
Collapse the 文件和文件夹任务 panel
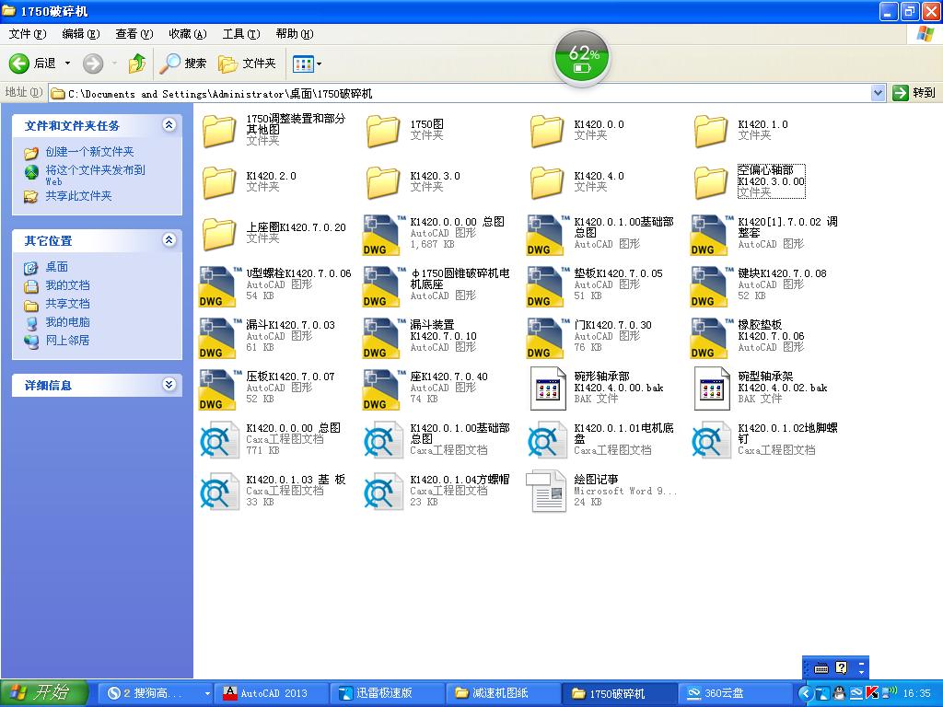(x=169, y=124)
